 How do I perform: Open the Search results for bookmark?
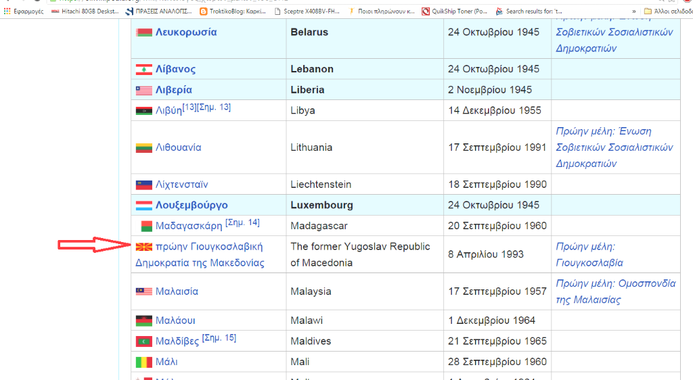[529, 11]
